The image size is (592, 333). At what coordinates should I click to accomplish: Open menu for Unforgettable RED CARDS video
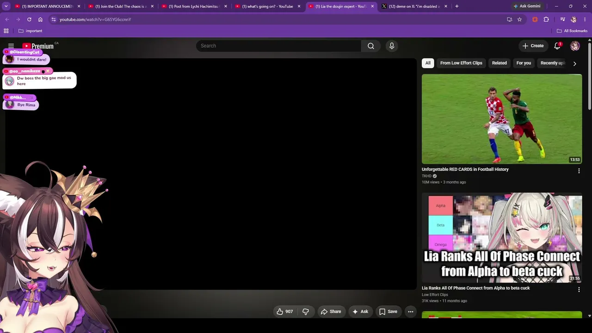[579, 171]
